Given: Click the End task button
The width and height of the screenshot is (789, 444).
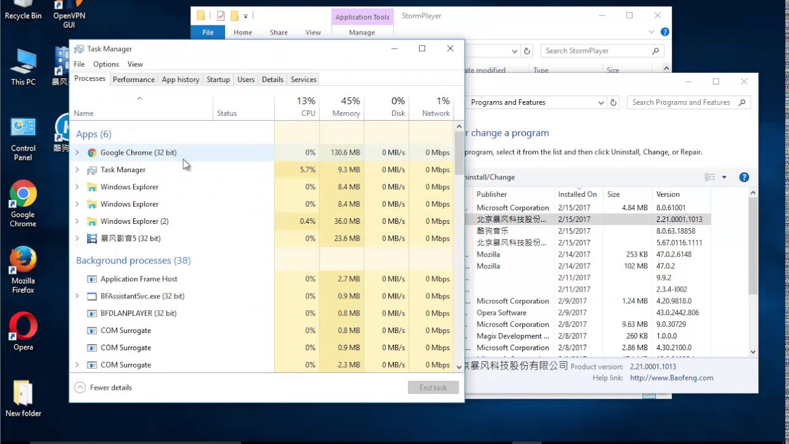Looking at the screenshot, I should pyautogui.click(x=433, y=387).
